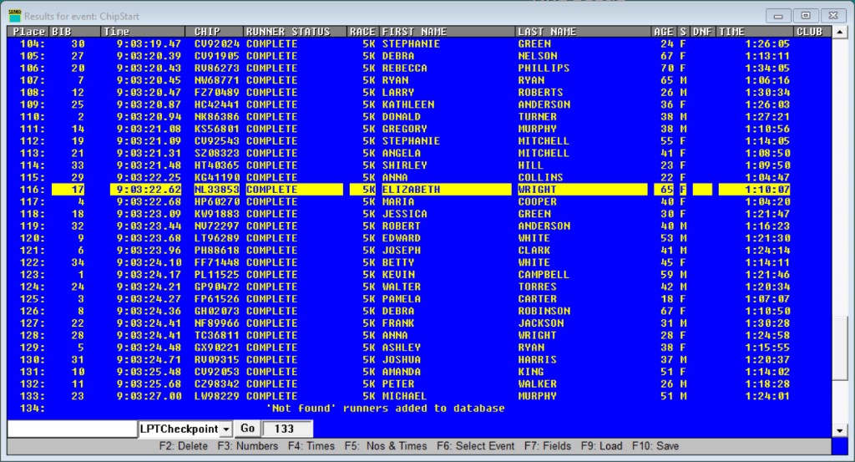Image resolution: width=855 pixels, height=462 pixels.
Task: Click chip code NW68771
Action: (217, 80)
